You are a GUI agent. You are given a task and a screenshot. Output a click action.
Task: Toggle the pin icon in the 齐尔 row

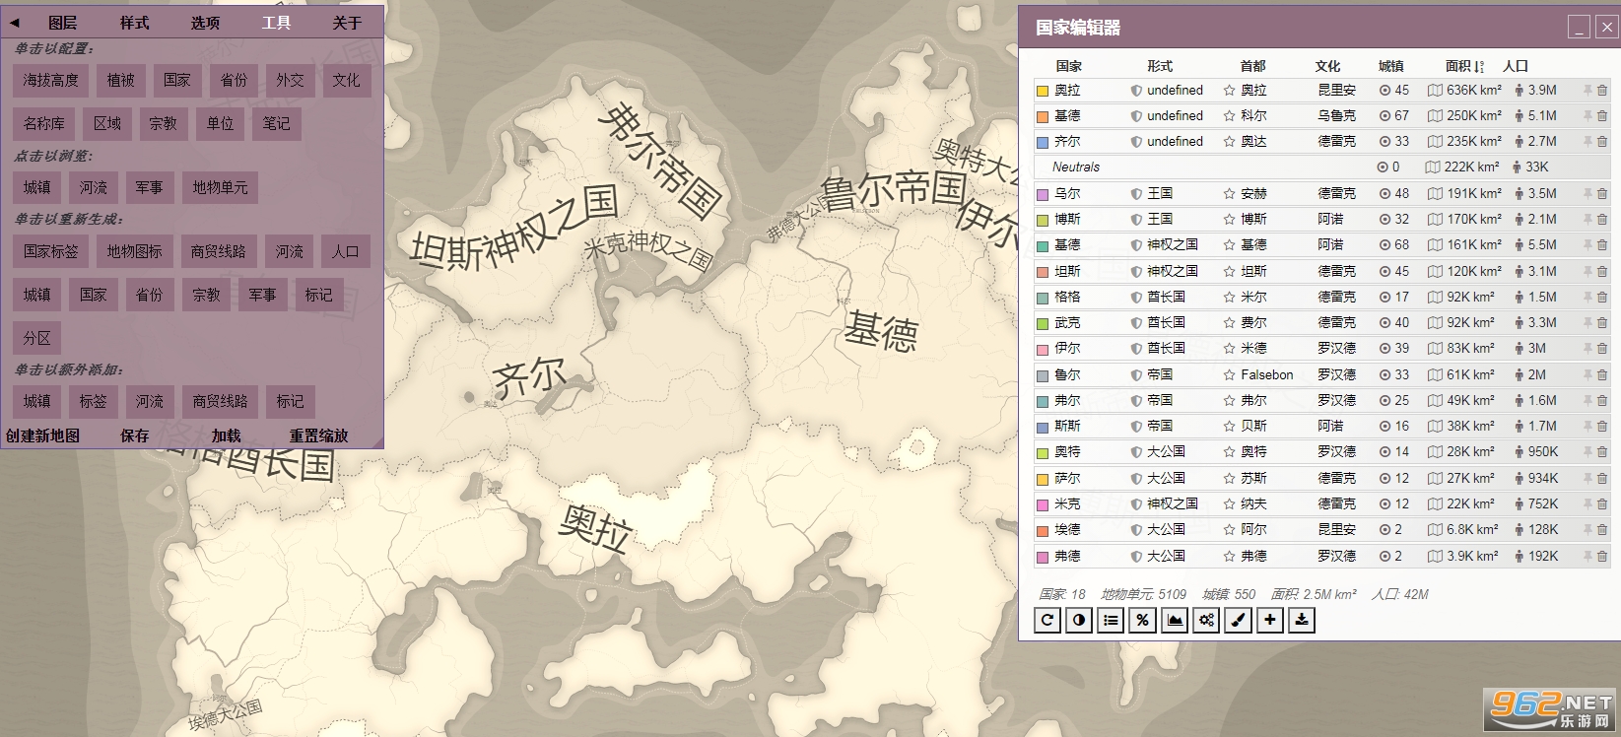pos(1587,142)
